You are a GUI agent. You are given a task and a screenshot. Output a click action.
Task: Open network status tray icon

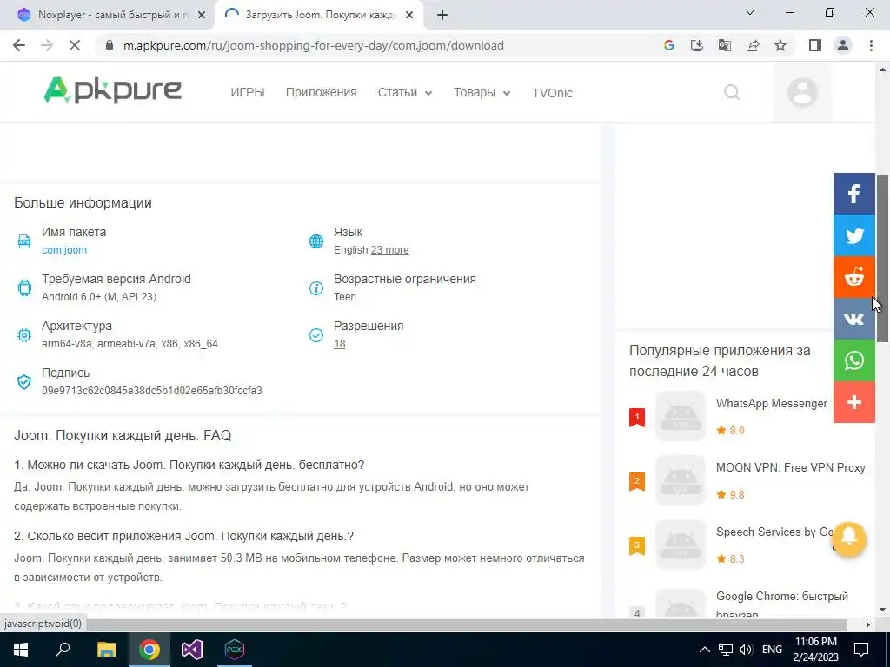tap(726, 650)
